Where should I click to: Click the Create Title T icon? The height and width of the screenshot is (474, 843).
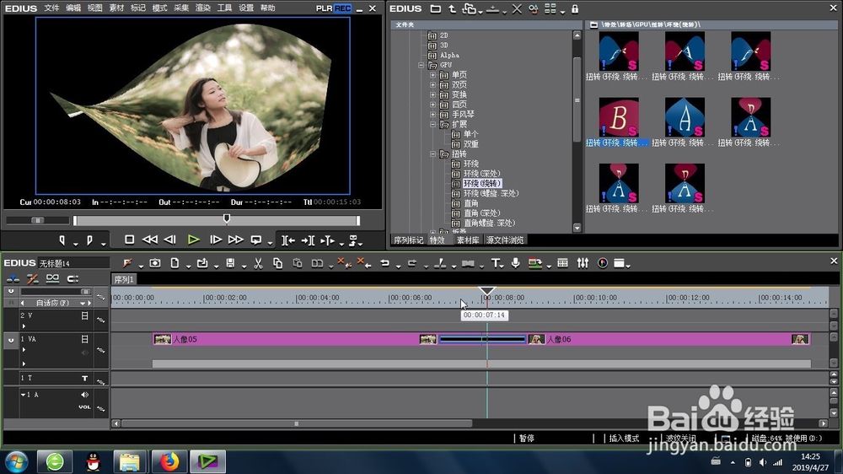495,263
